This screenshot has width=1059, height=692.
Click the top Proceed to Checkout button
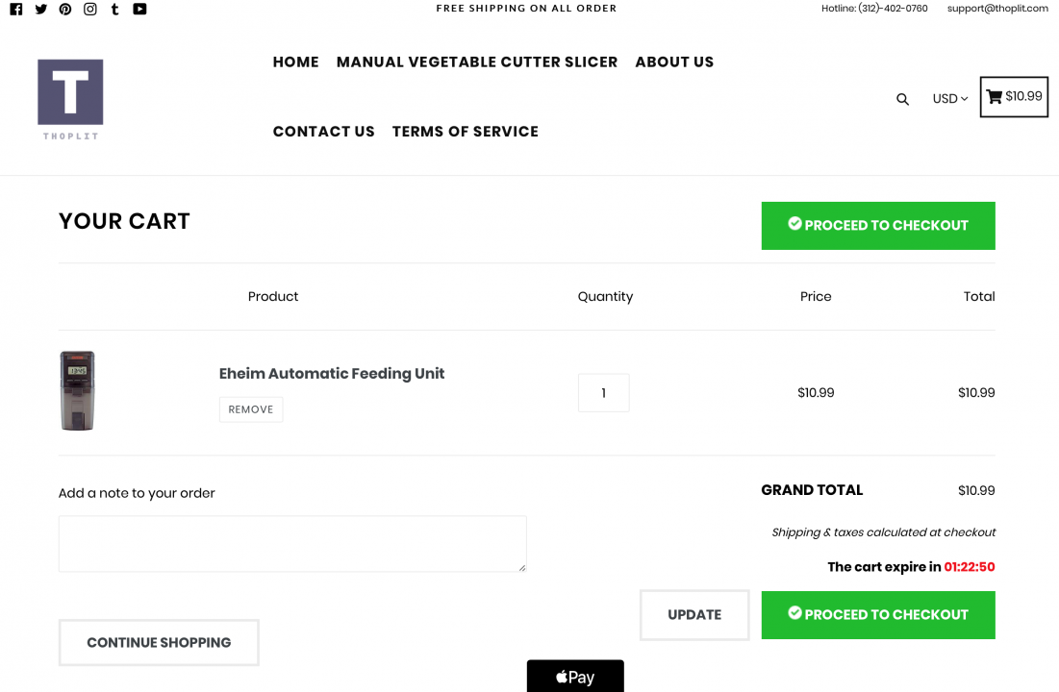[x=878, y=226]
